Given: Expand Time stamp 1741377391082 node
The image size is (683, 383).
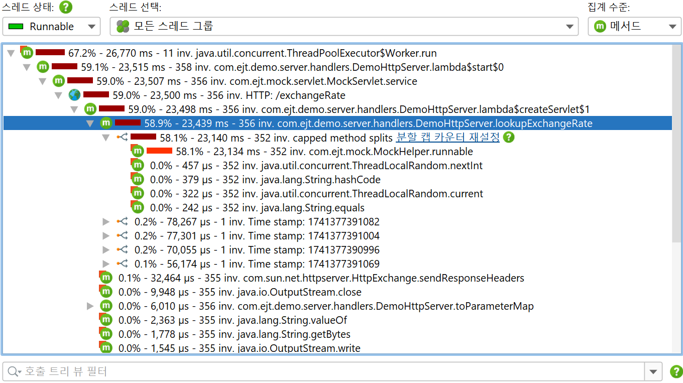Looking at the screenshot, I should point(106,221).
